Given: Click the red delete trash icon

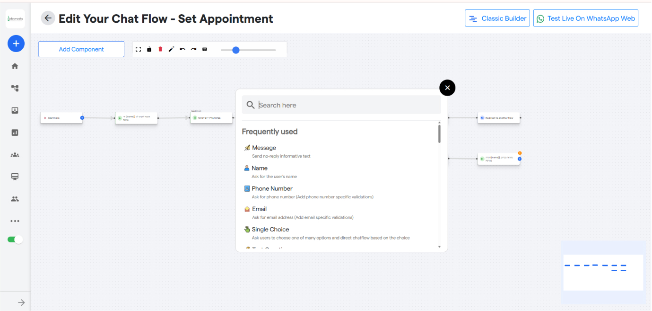Looking at the screenshot, I should click(160, 49).
